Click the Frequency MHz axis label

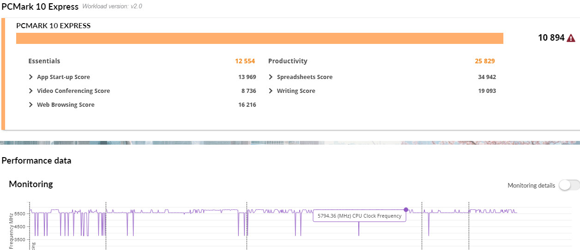coord(11,231)
